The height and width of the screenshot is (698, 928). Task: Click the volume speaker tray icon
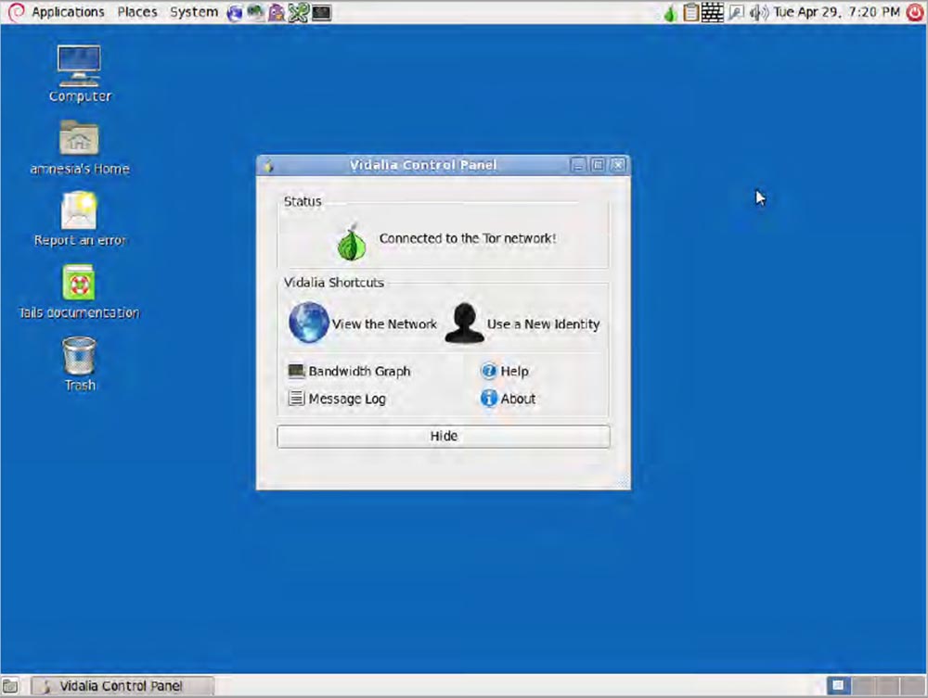[x=759, y=12]
